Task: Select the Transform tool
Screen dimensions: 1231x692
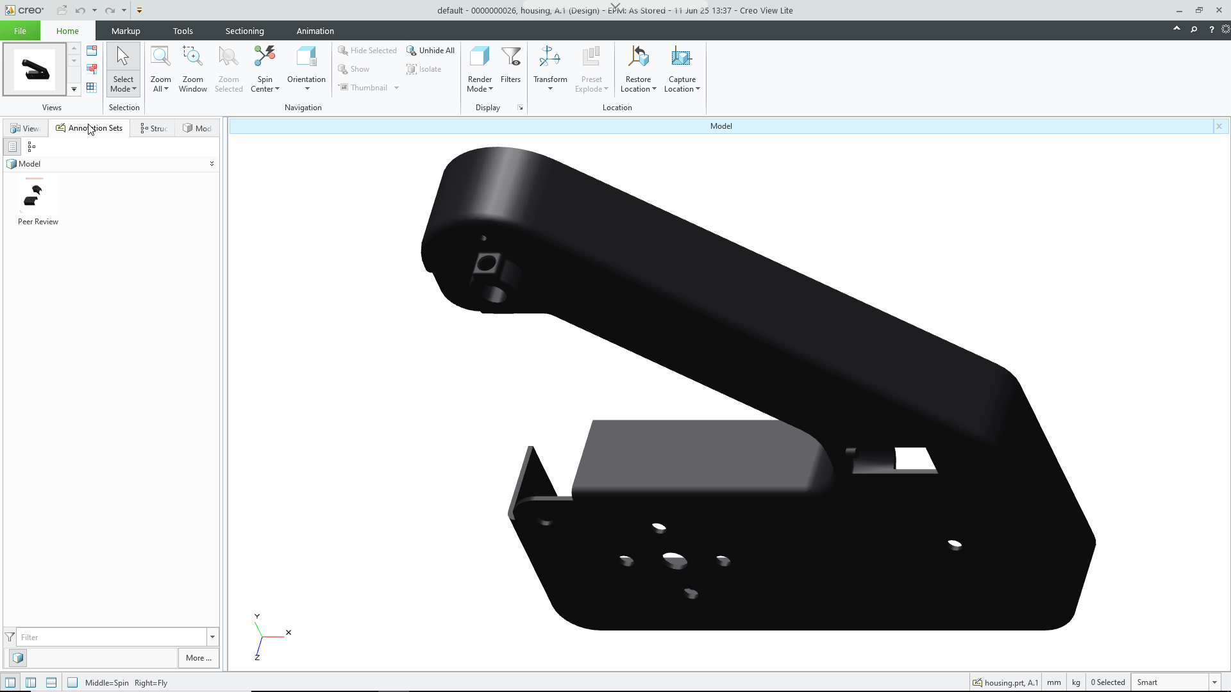Action: (550, 69)
